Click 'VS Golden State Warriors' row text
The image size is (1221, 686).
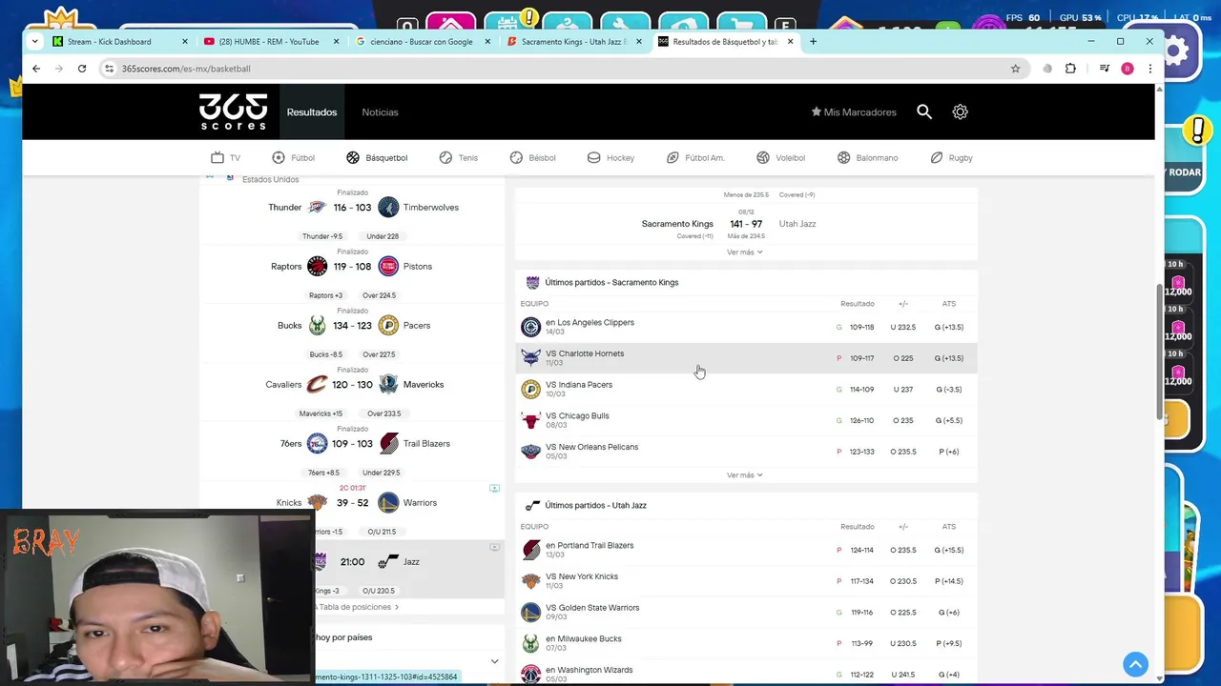tap(592, 608)
